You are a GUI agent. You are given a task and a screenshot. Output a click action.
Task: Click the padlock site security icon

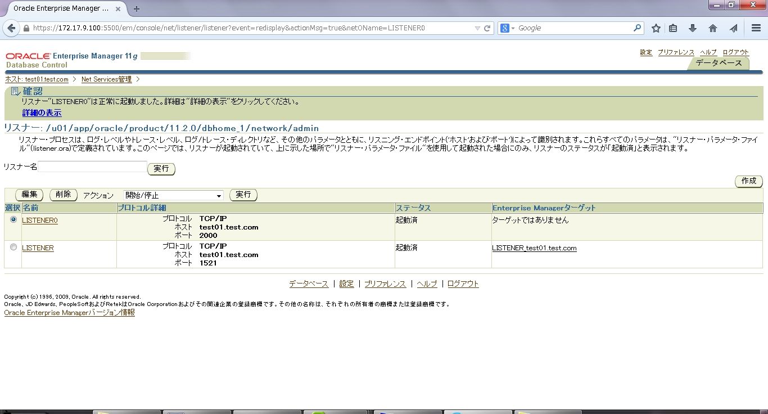pyautogui.click(x=26, y=28)
